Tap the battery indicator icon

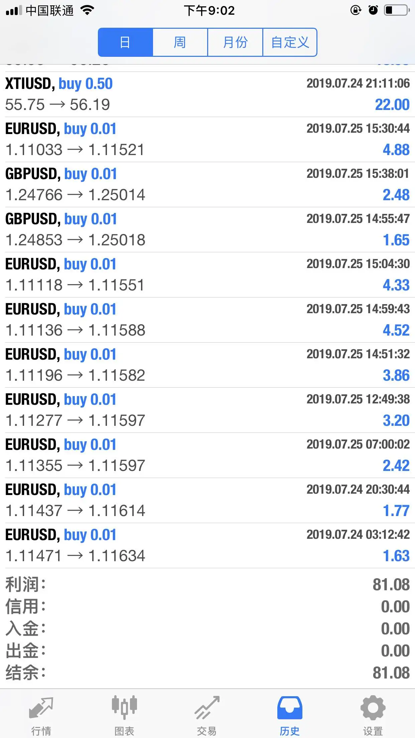pyautogui.click(x=397, y=10)
